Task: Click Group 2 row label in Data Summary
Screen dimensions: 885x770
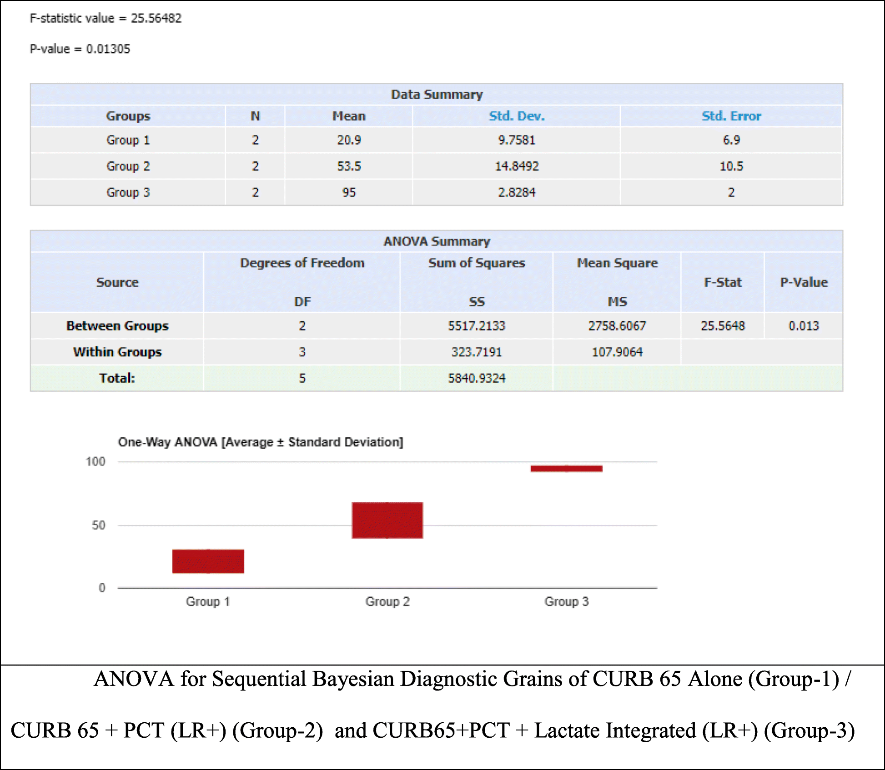Action: click(x=128, y=166)
